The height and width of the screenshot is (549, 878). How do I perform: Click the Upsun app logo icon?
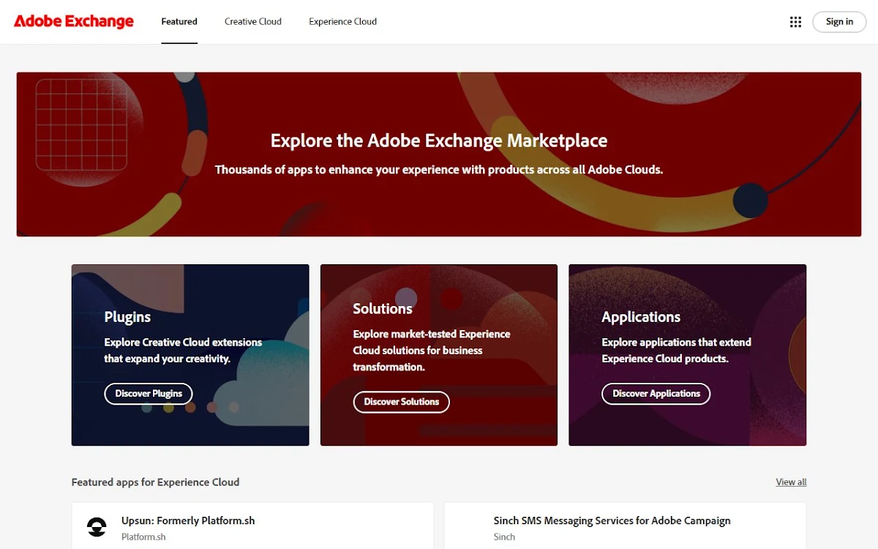(x=97, y=526)
